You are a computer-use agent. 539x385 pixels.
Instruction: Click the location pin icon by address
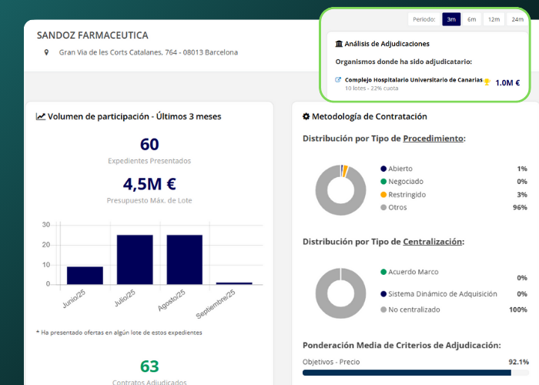point(46,52)
